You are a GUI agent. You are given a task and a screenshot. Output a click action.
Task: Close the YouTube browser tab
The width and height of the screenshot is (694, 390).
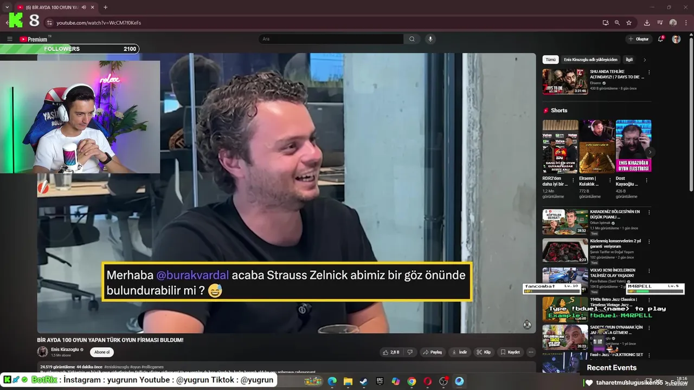(x=92, y=7)
